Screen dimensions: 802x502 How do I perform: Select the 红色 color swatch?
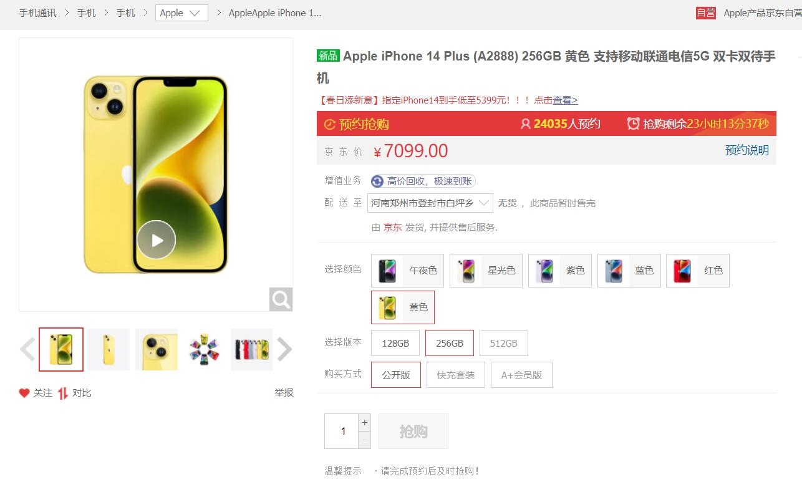coord(698,271)
